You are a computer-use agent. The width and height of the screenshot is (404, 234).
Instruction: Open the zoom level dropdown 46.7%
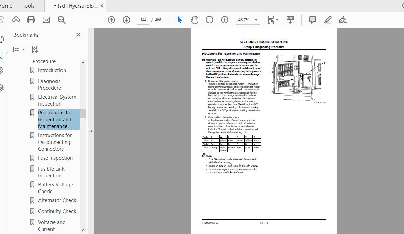(247, 20)
